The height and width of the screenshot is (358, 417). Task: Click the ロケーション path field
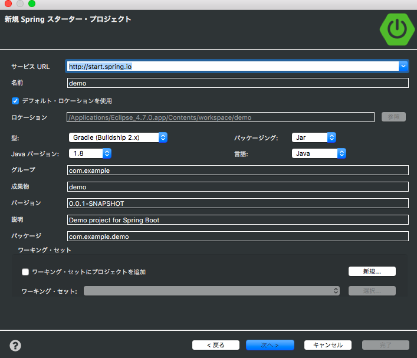pos(221,117)
